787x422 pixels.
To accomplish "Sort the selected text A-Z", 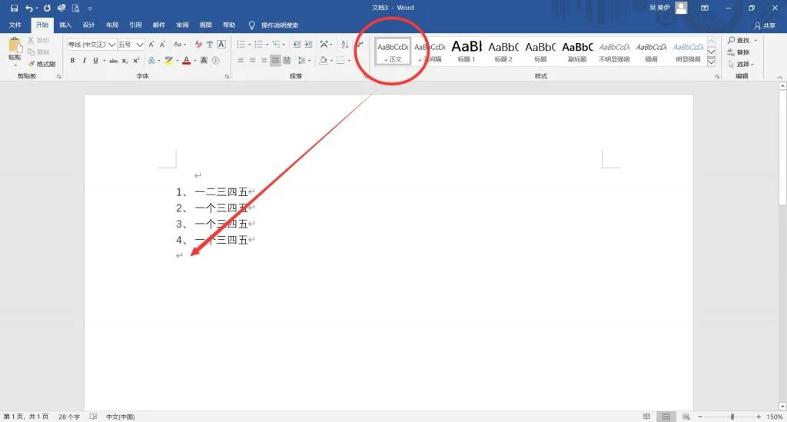I will 345,45.
